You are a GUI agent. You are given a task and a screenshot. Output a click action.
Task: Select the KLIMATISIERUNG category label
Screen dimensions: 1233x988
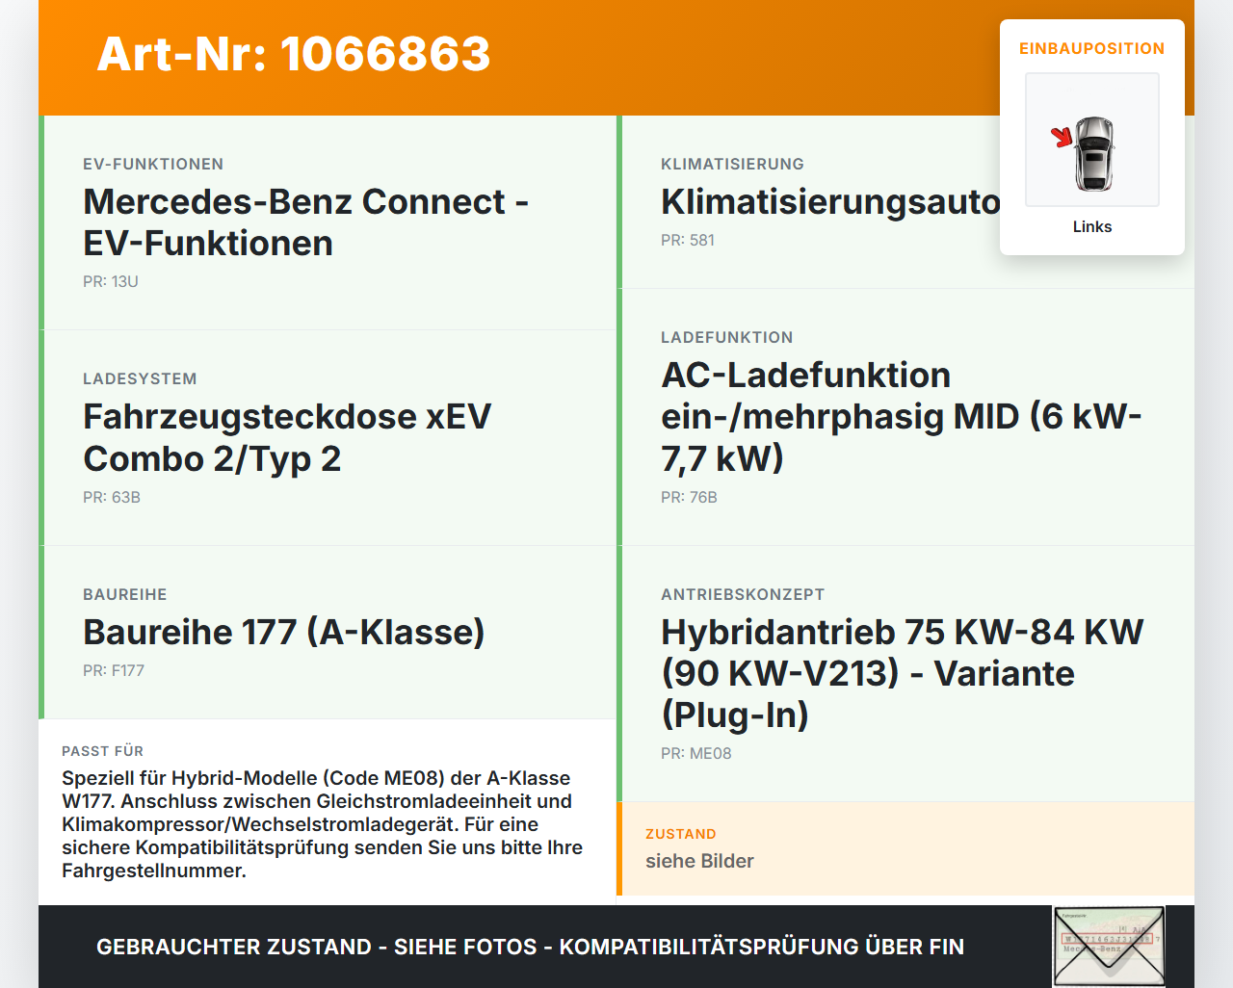[x=732, y=164]
